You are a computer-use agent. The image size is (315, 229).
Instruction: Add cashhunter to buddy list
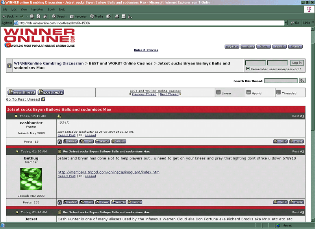tap(119, 141)
